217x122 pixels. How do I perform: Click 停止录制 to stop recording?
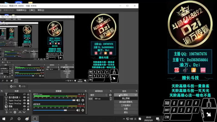click(126, 98)
